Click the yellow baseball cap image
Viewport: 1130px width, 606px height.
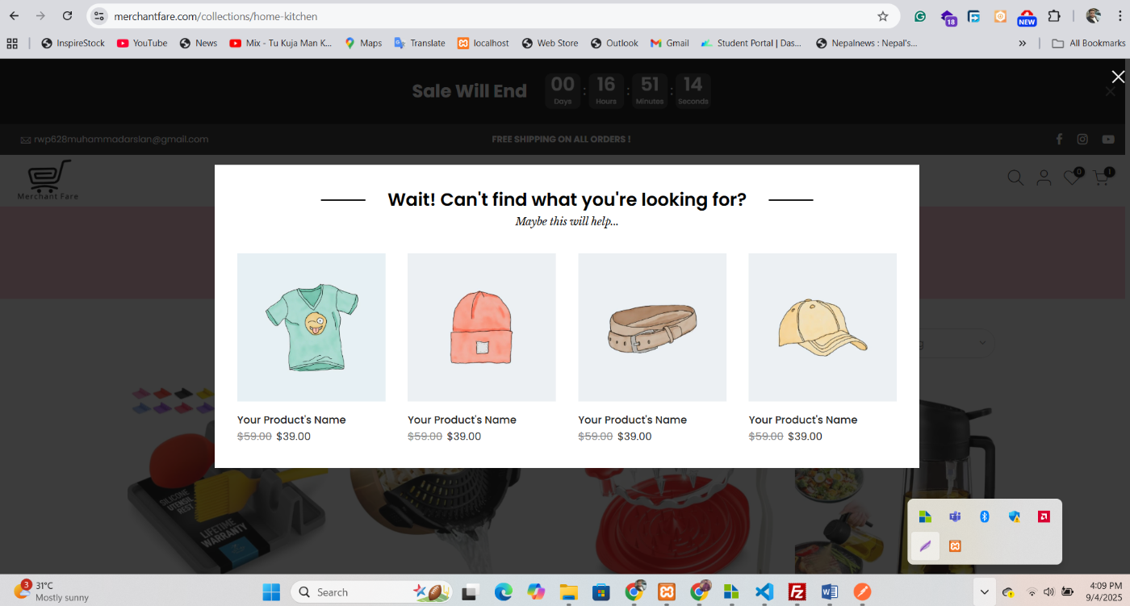(822, 327)
